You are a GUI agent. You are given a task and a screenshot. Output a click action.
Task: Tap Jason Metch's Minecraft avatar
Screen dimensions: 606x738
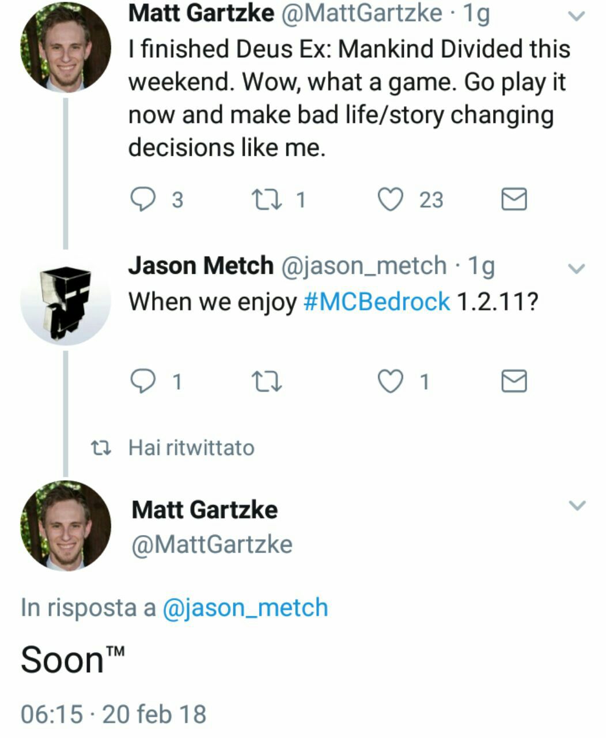[x=65, y=301]
